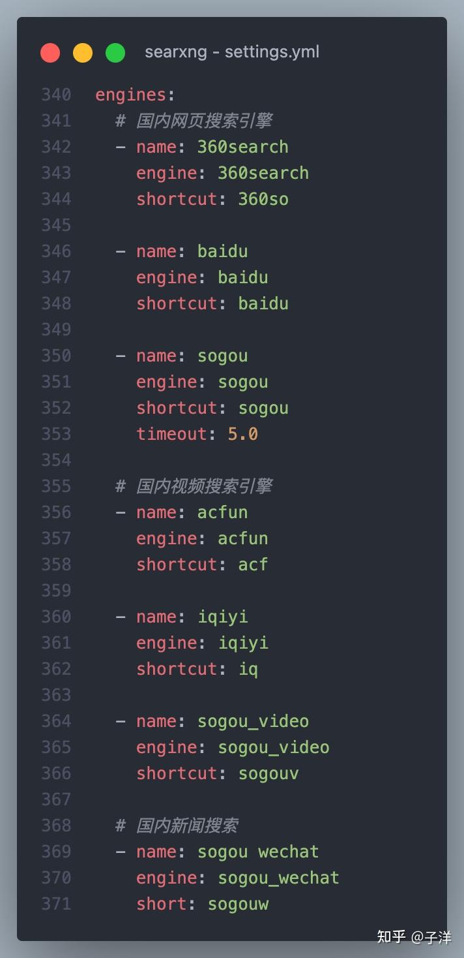Click the iqiyi engine value
This screenshot has height=958, width=464.
(x=243, y=643)
